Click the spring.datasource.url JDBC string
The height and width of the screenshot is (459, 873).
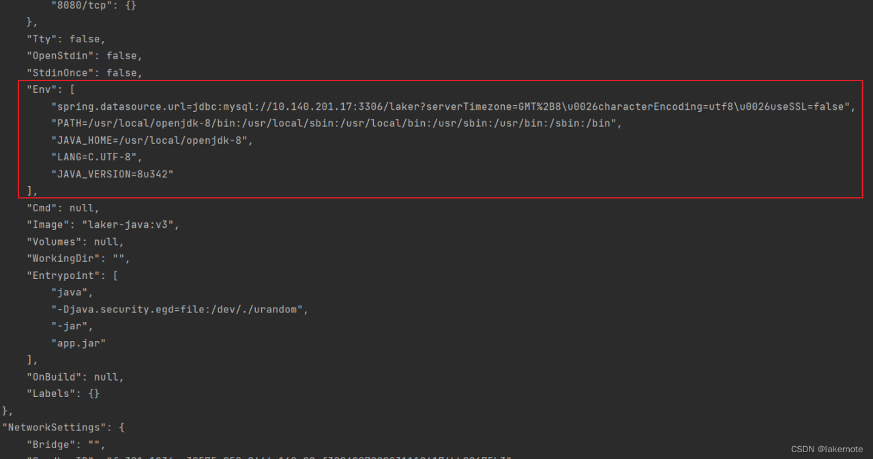pos(450,106)
